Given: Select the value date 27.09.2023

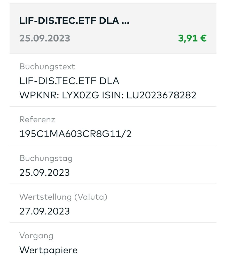Looking at the screenshot, I should (x=45, y=211).
